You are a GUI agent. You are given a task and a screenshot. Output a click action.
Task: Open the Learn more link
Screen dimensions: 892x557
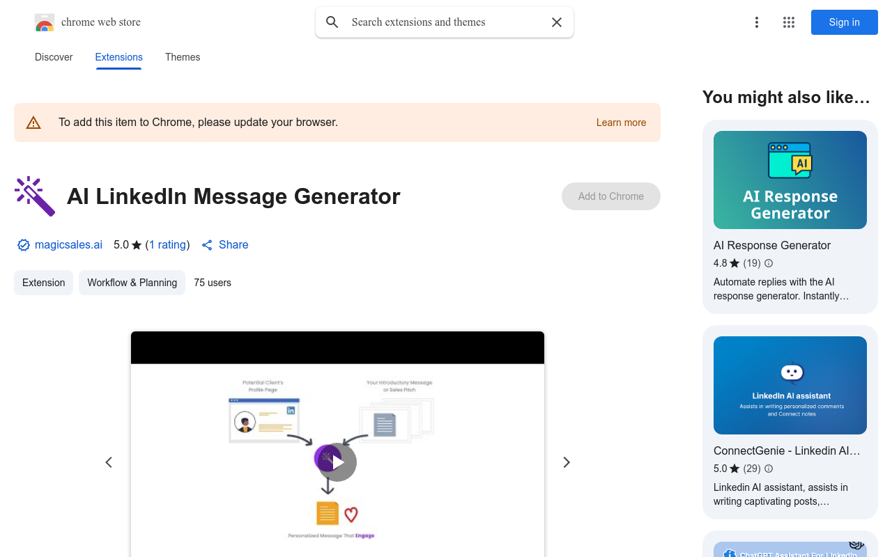tap(621, 123)
